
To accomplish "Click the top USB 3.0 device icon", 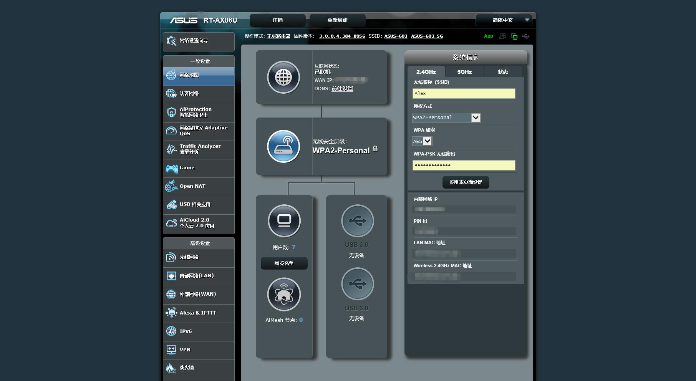I will coord(357,221).
